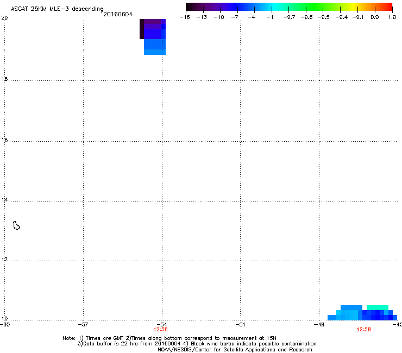The height and width of the screenshot is (353, 402).
Task: Click the red 12:58 time label
Action: 363,330
